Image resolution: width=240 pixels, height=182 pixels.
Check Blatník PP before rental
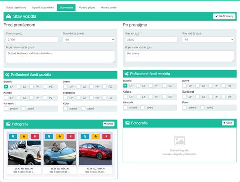click(x=32, y=87)
